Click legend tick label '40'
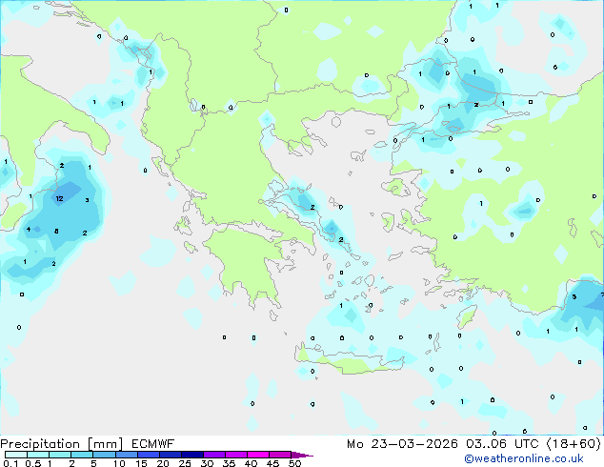This screenshot has width=604, height=467. point(251,463)
